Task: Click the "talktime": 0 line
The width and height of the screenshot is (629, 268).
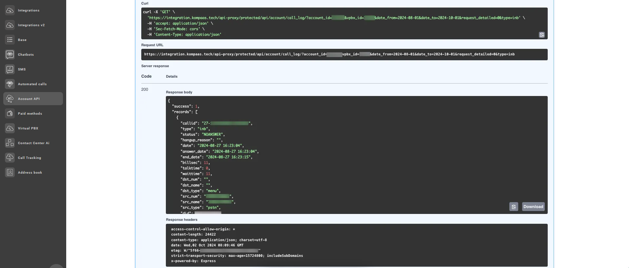Action: 195,168
